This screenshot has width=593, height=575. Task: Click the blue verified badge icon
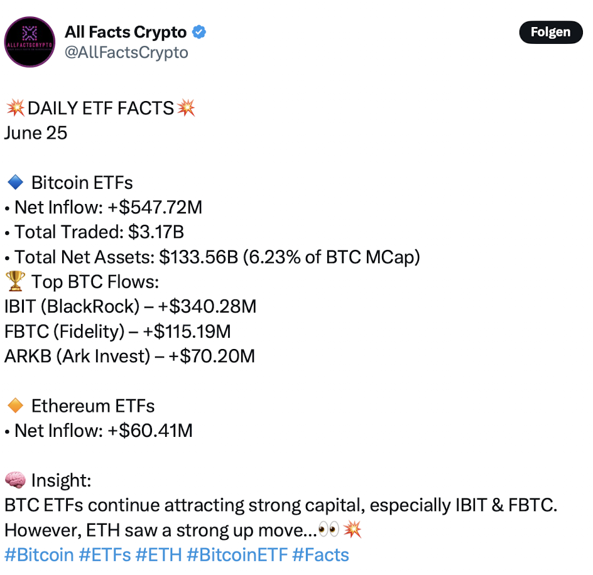click(x=199, y=32)
